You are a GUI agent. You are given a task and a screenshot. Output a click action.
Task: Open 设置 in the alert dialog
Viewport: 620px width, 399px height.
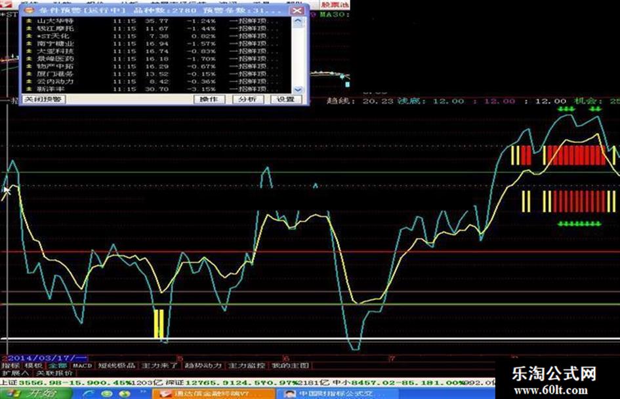285,99
